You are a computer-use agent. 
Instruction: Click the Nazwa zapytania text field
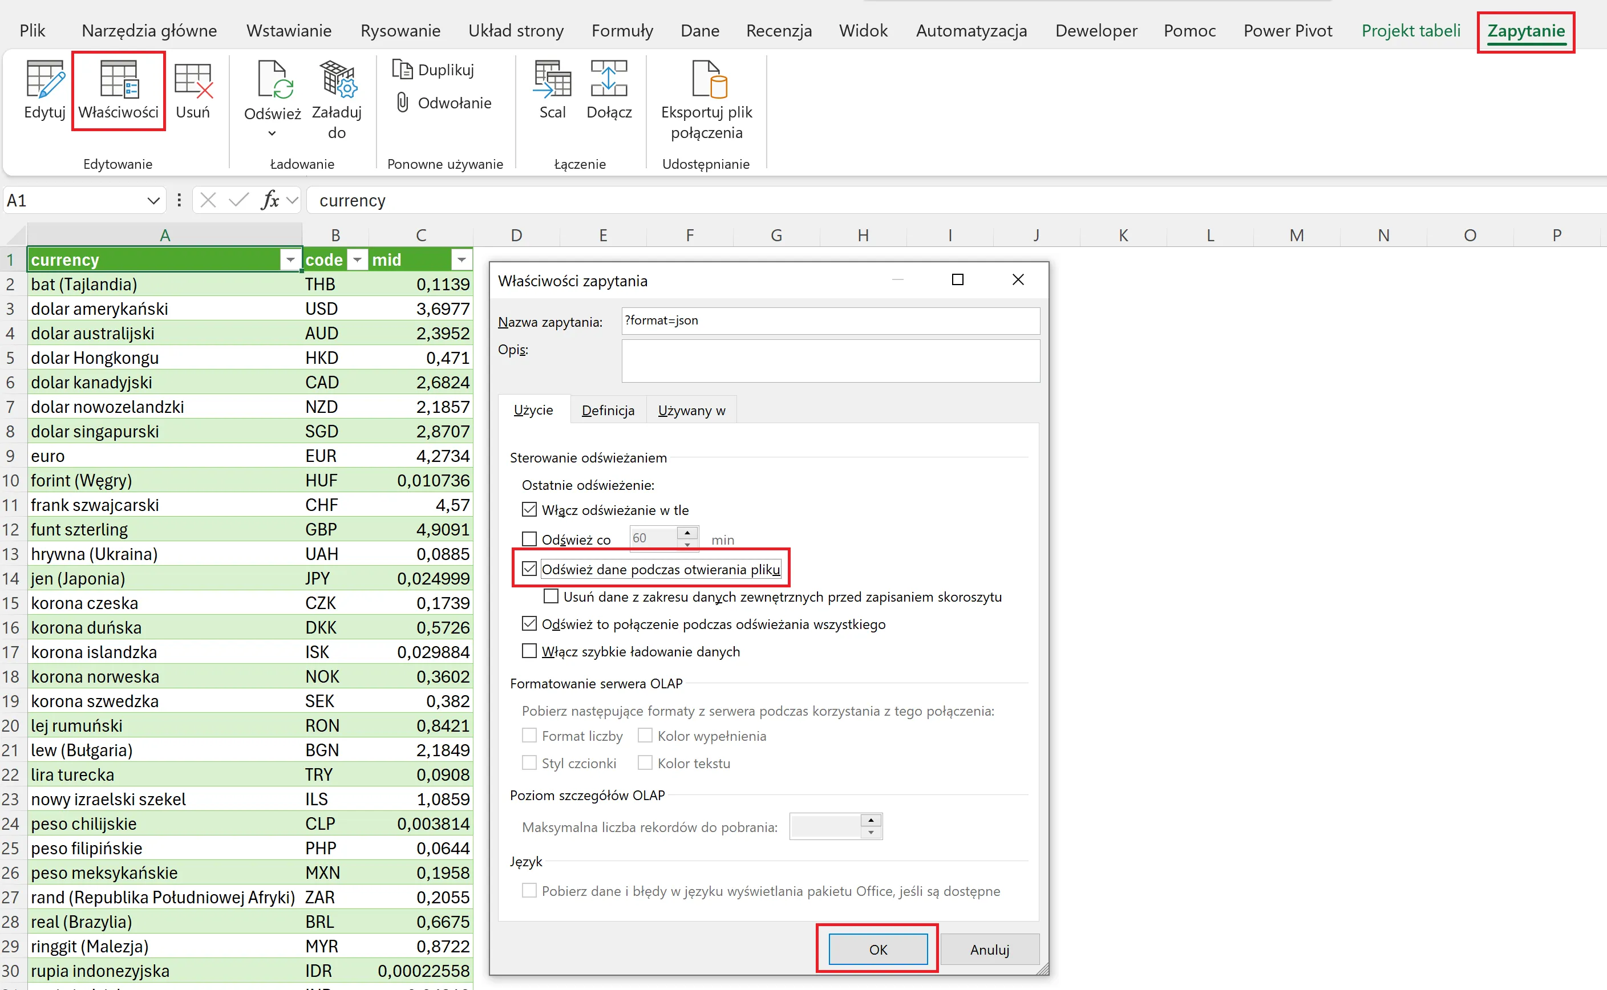click(x=829, y=321)
